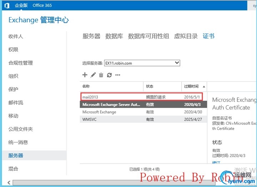The image size is (257, 187).
Task: Go to 保护 in the sidebar
Action: (x=13, y=89)
